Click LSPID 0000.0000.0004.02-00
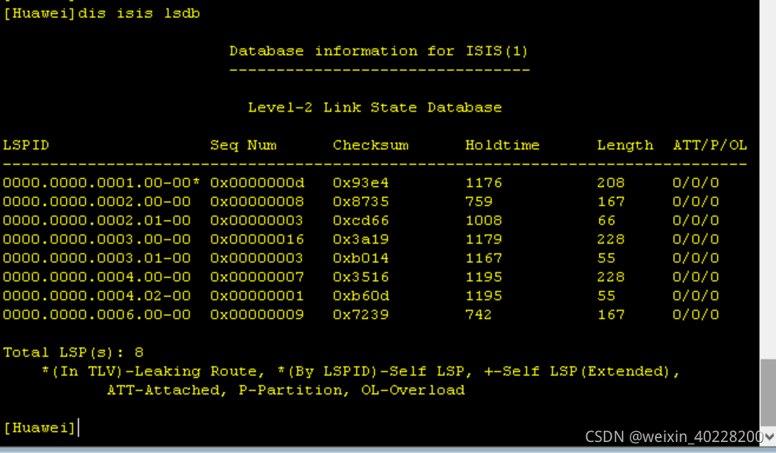Image resolution: width=776 pixels, height=453 pixels. [97, 295]
